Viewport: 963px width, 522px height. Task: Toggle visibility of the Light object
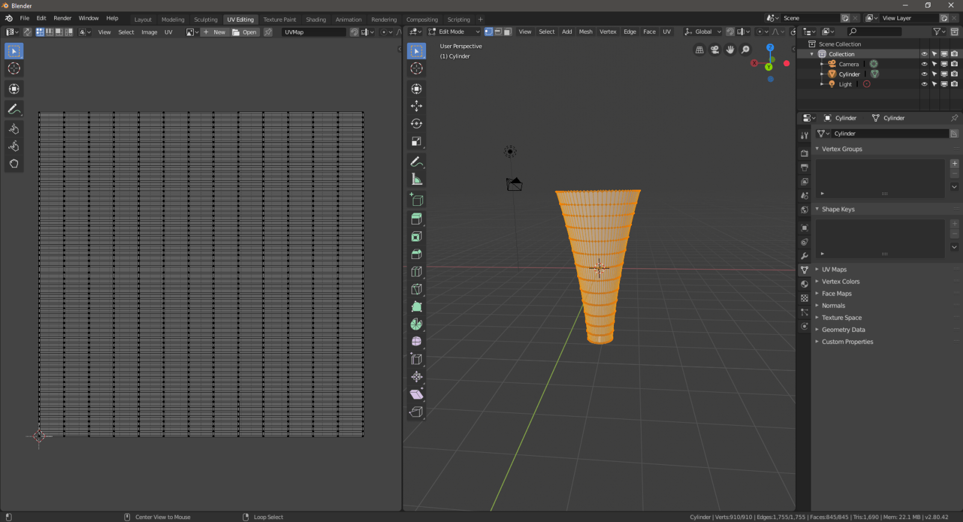coord(924,84)
